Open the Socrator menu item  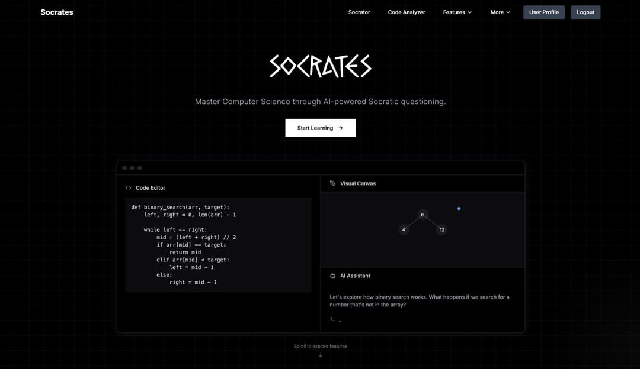coord(359,12)
